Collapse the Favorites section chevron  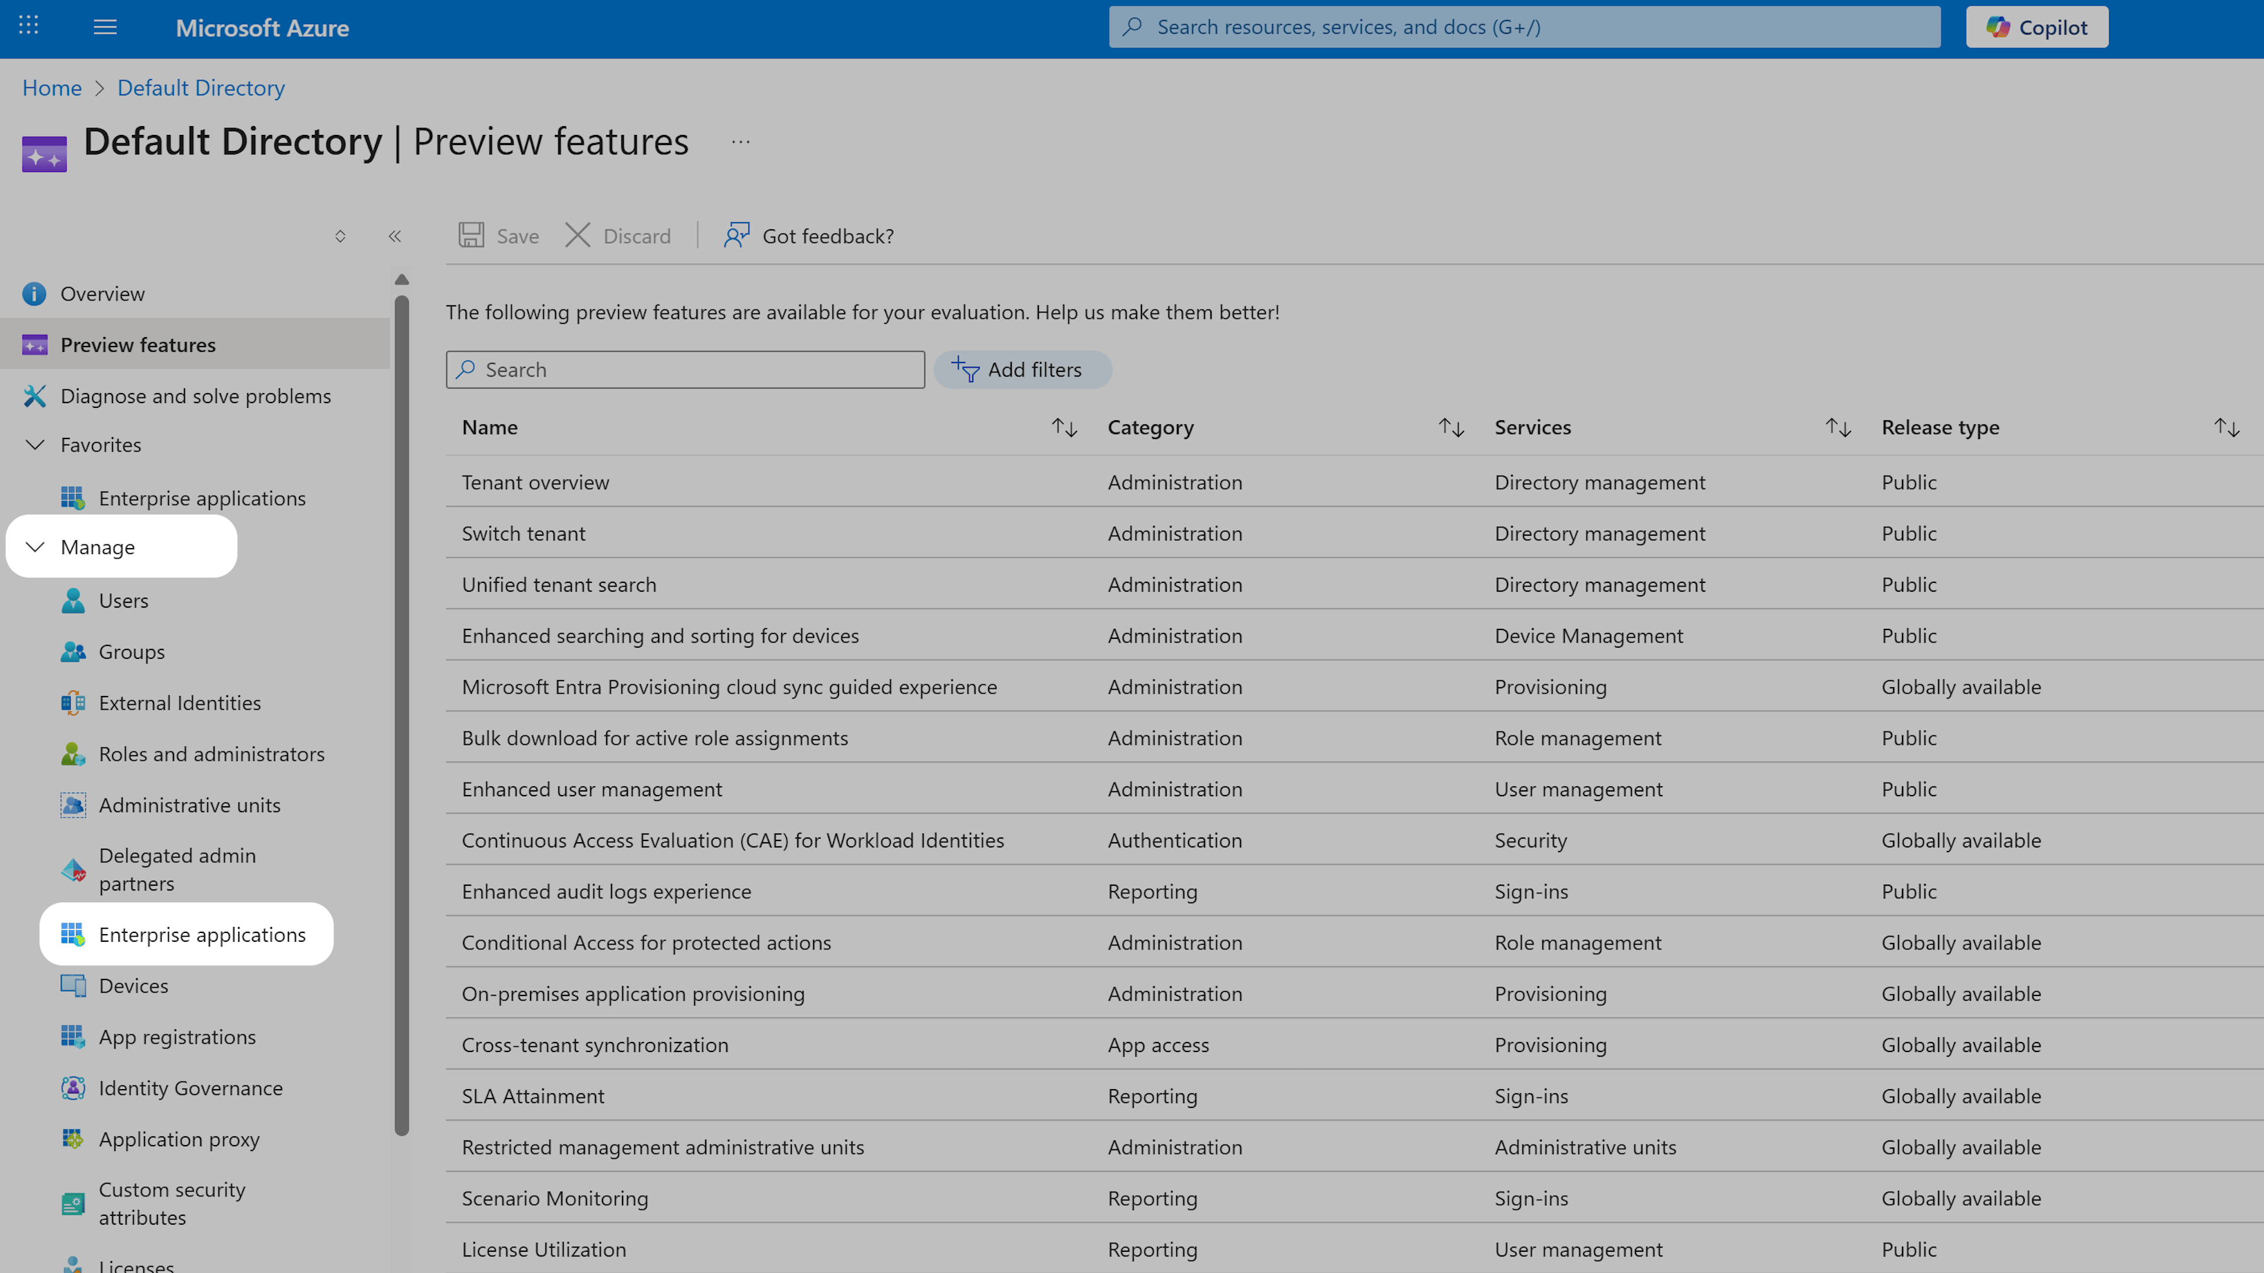click(35, 444)
